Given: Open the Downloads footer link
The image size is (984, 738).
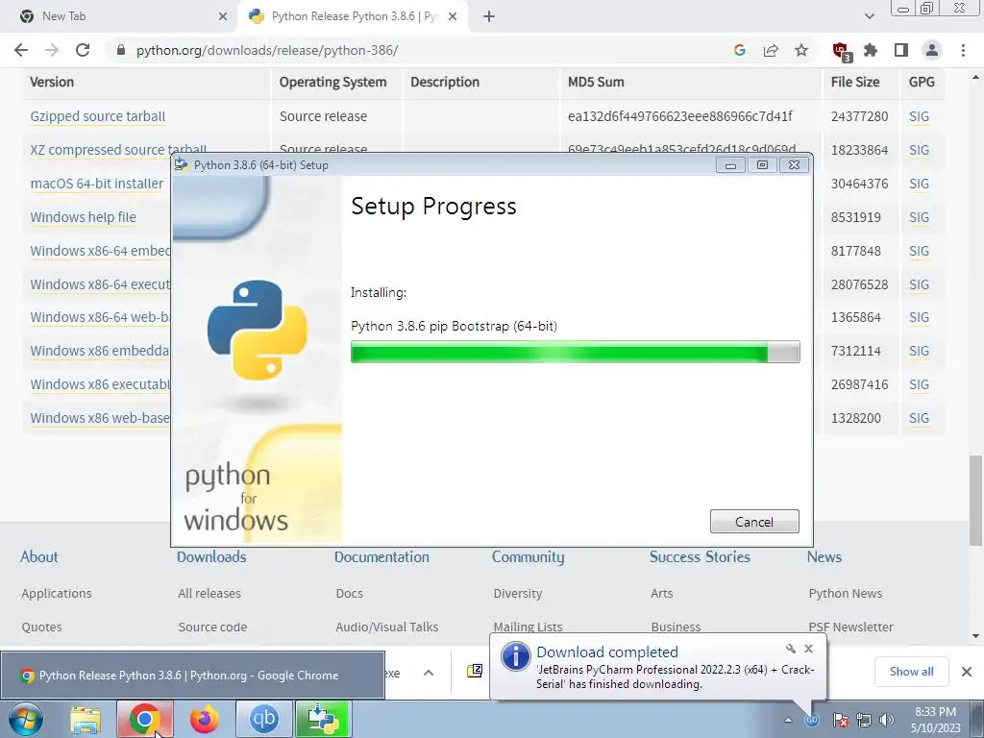Looking at the screenshot, I should [211, 556].
